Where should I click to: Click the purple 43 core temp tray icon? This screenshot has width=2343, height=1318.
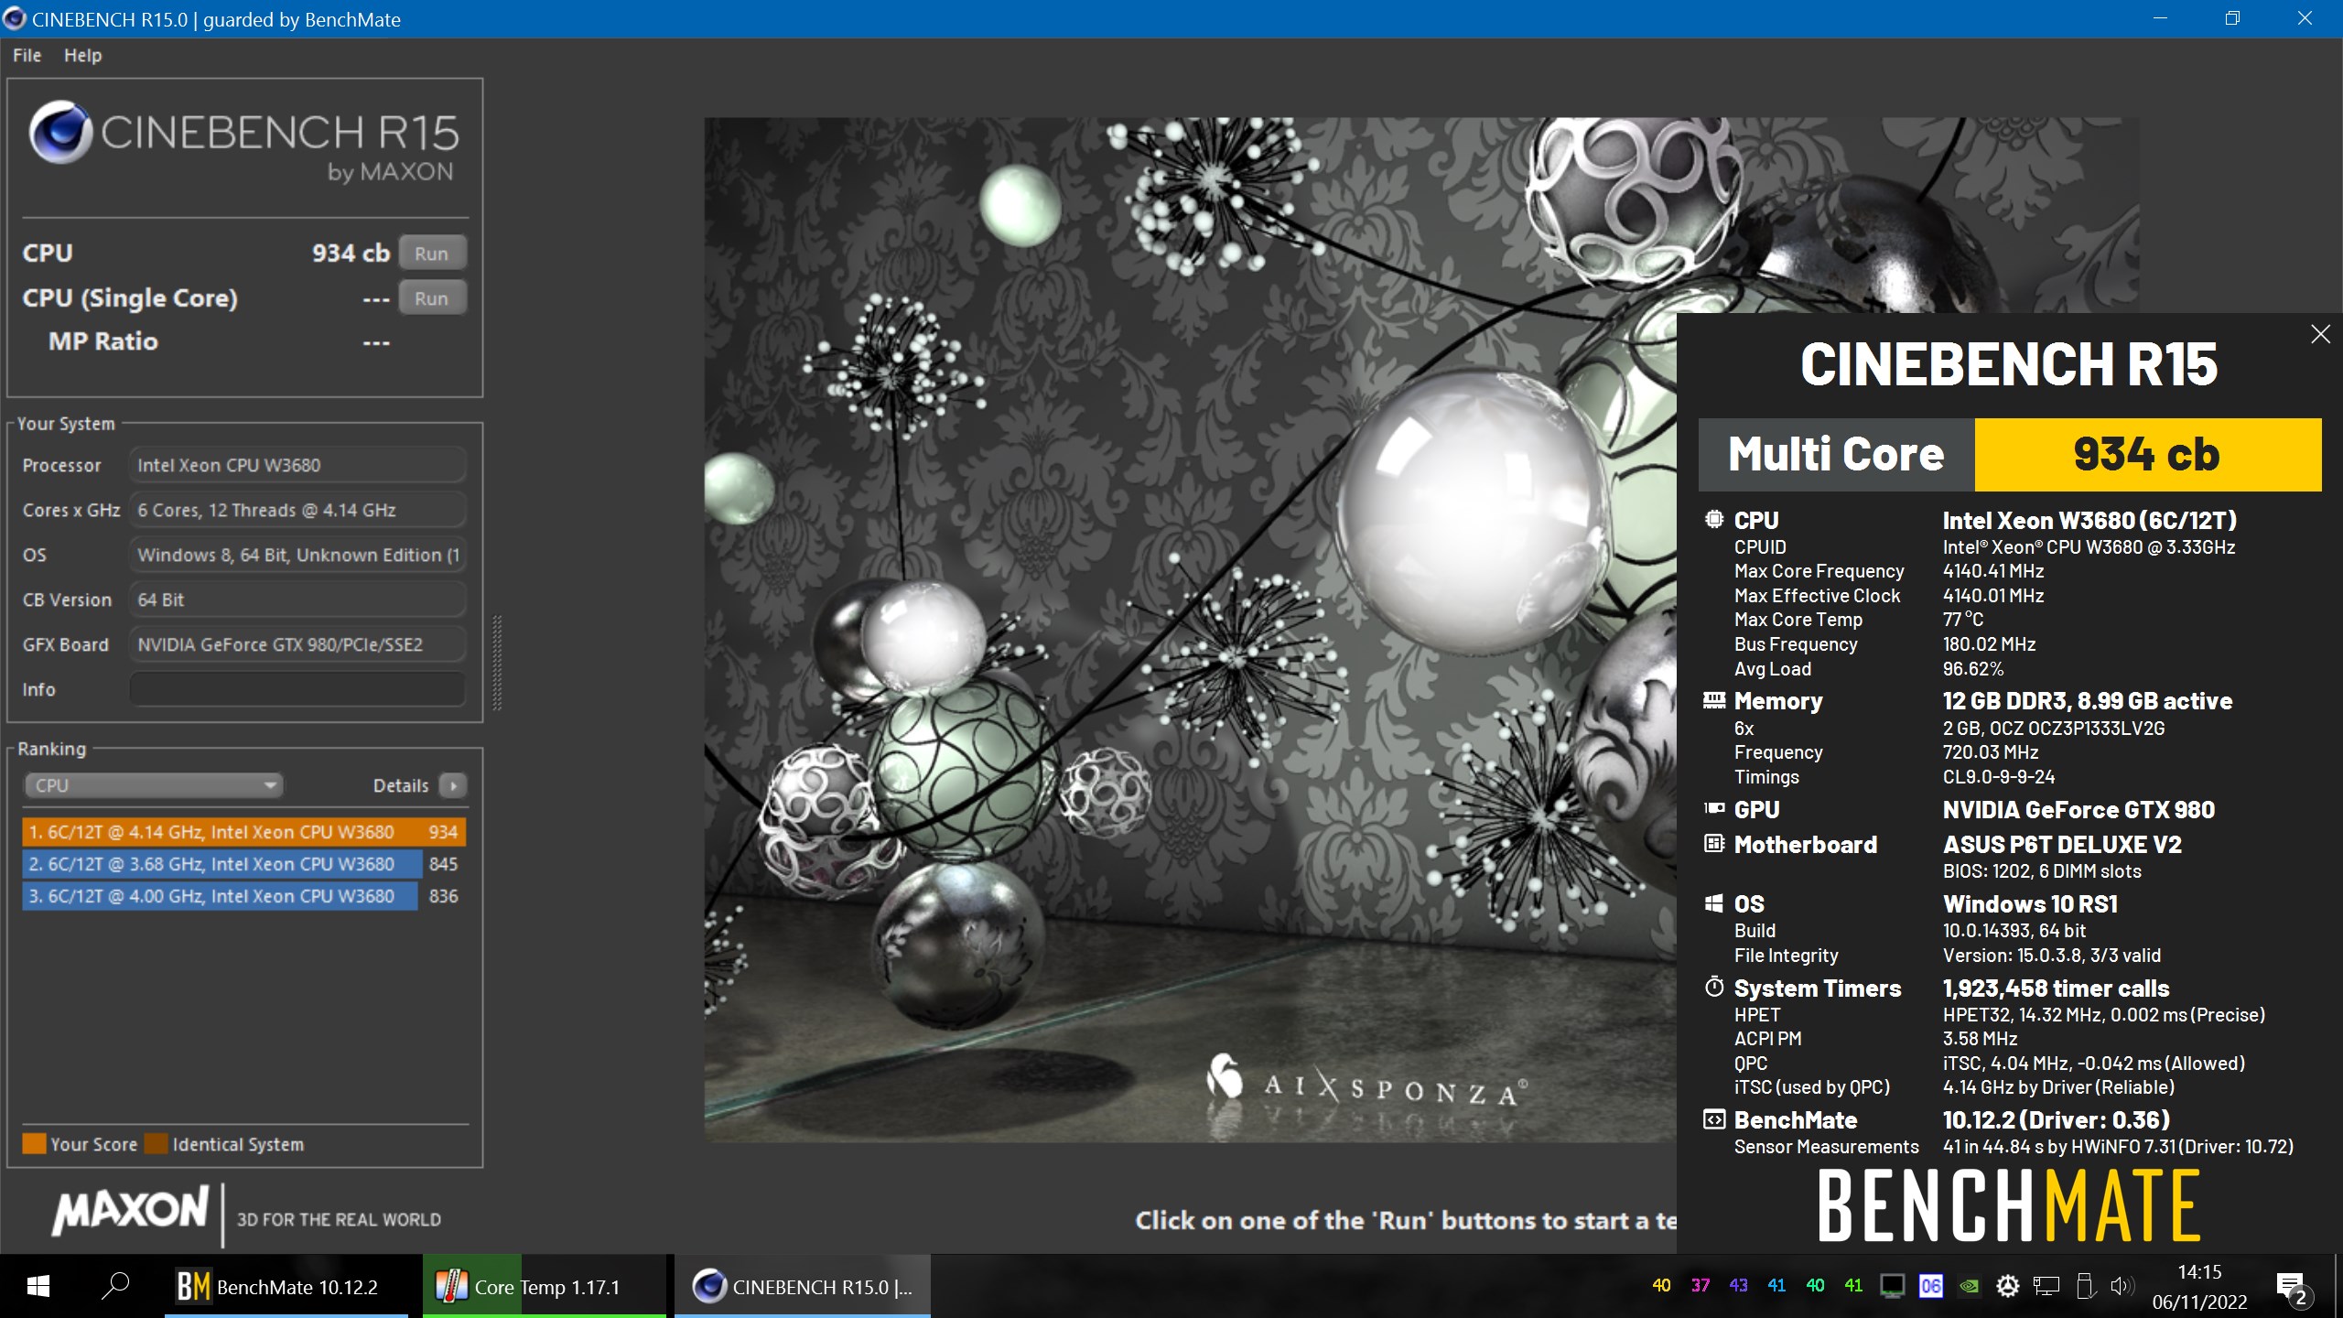click(x=1738, y=1286)
